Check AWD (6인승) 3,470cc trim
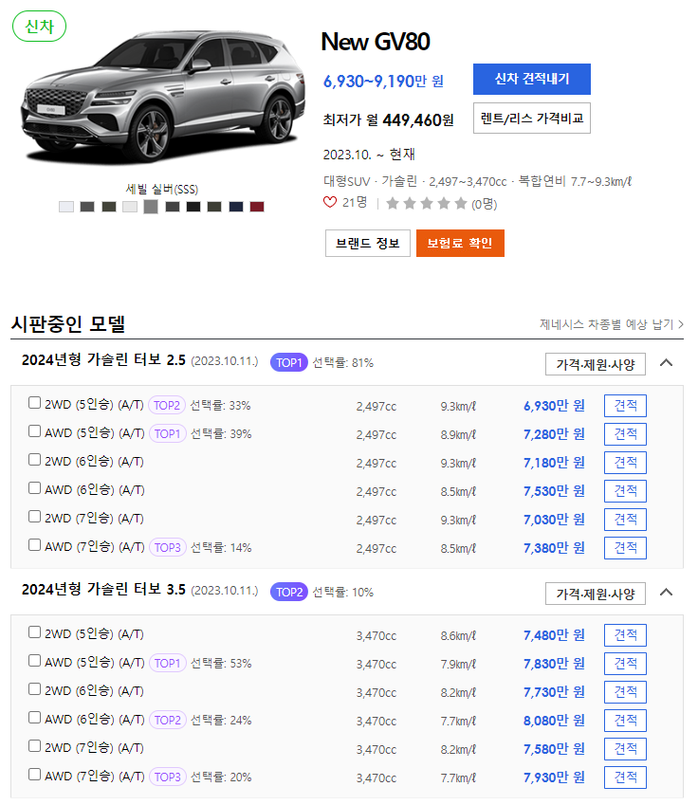698x805 pixels. tap(34, 717)
